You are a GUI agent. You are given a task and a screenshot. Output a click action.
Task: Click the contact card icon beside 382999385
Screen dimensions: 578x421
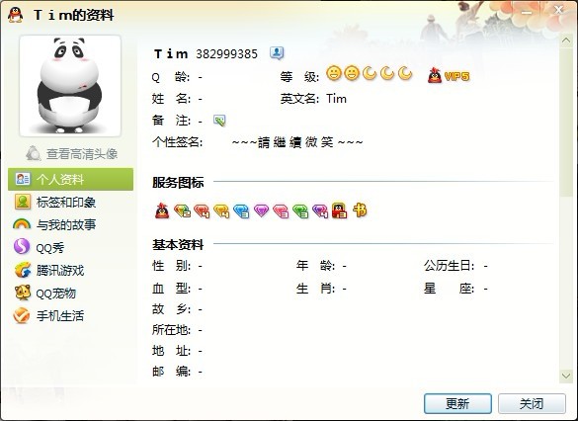pos(277,53)
